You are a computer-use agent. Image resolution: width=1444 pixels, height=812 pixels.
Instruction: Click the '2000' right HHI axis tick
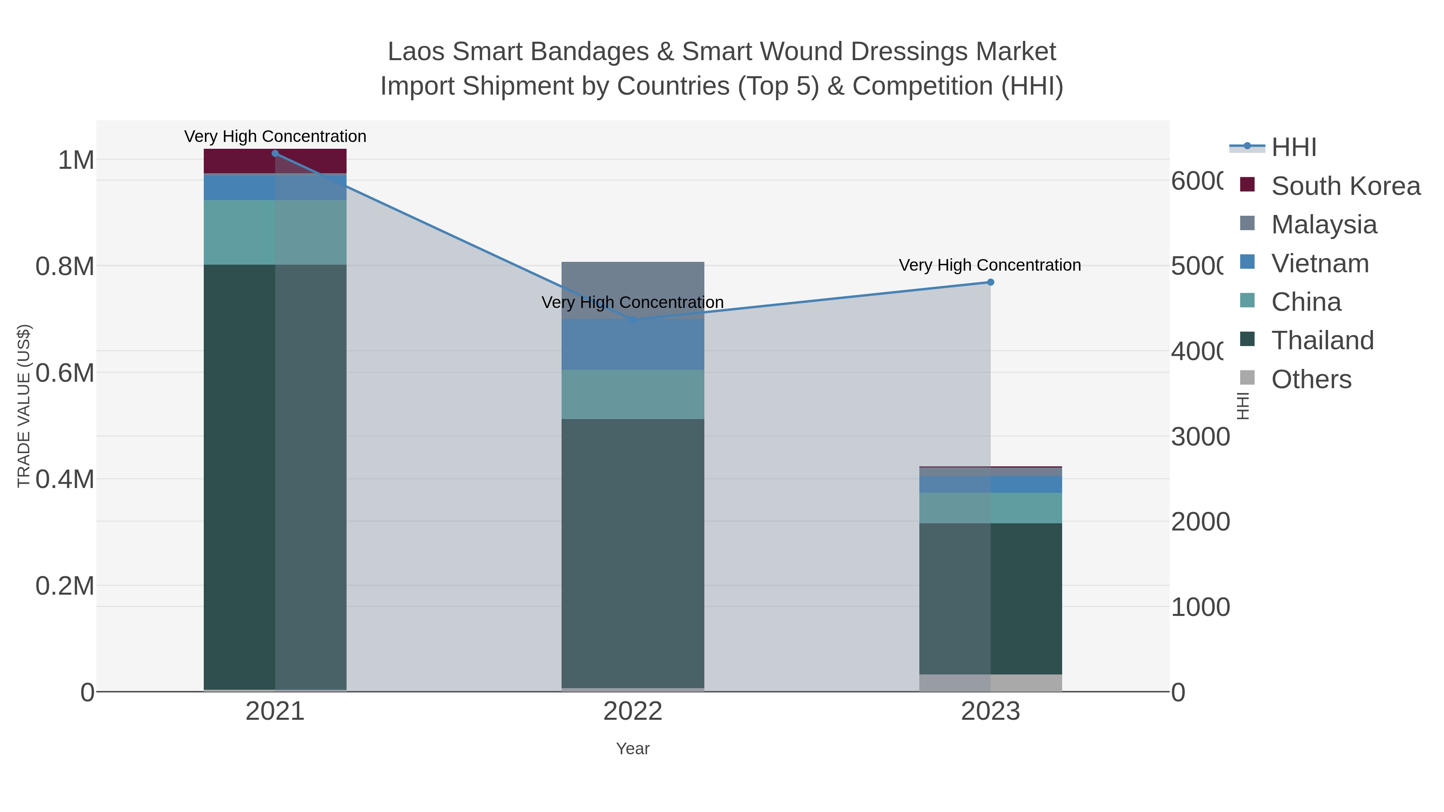click(1201, 522)
